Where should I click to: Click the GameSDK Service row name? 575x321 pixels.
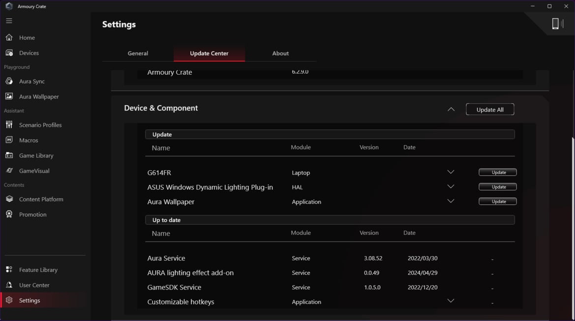coord(174,287)
